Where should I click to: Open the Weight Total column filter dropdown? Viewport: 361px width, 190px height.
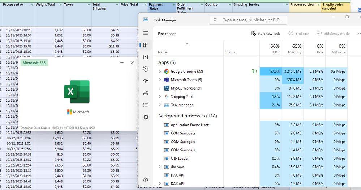[x=61, y=5]
